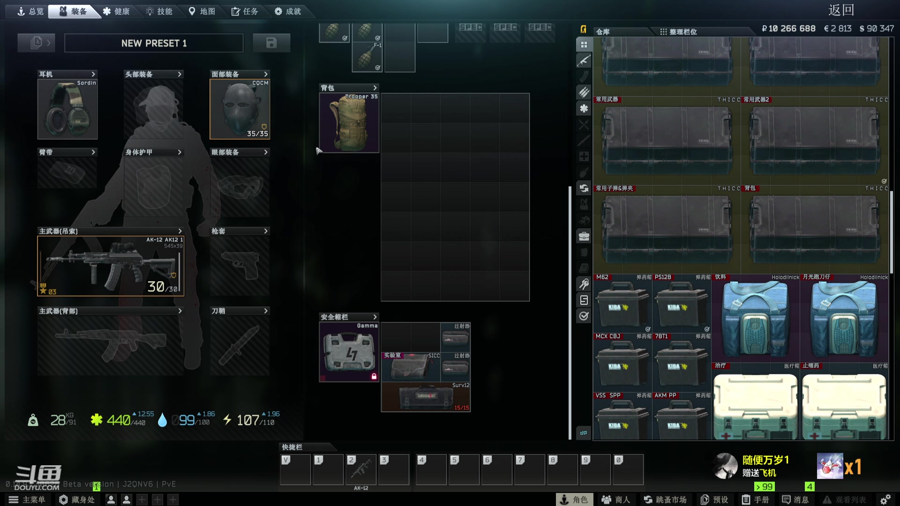
Task: Click the copy preset icon button
Action: click(x=37, y=43)
